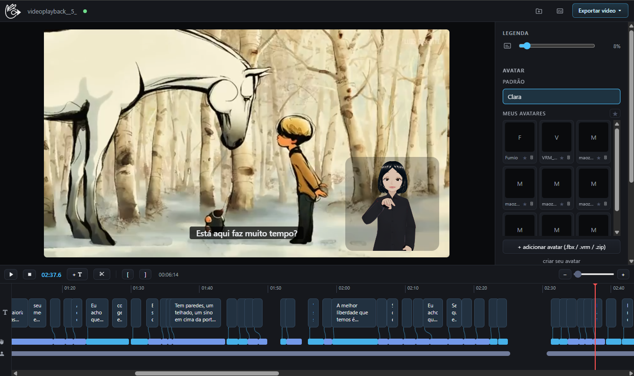Adjust the LEGENDA size slider
The image size is (634, 376).
point(556,46)
